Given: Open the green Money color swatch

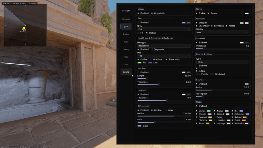Looking at the screenshot, I should click(209, 111).
